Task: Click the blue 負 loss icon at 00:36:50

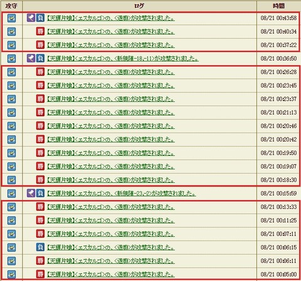Action: coord(40,58)
